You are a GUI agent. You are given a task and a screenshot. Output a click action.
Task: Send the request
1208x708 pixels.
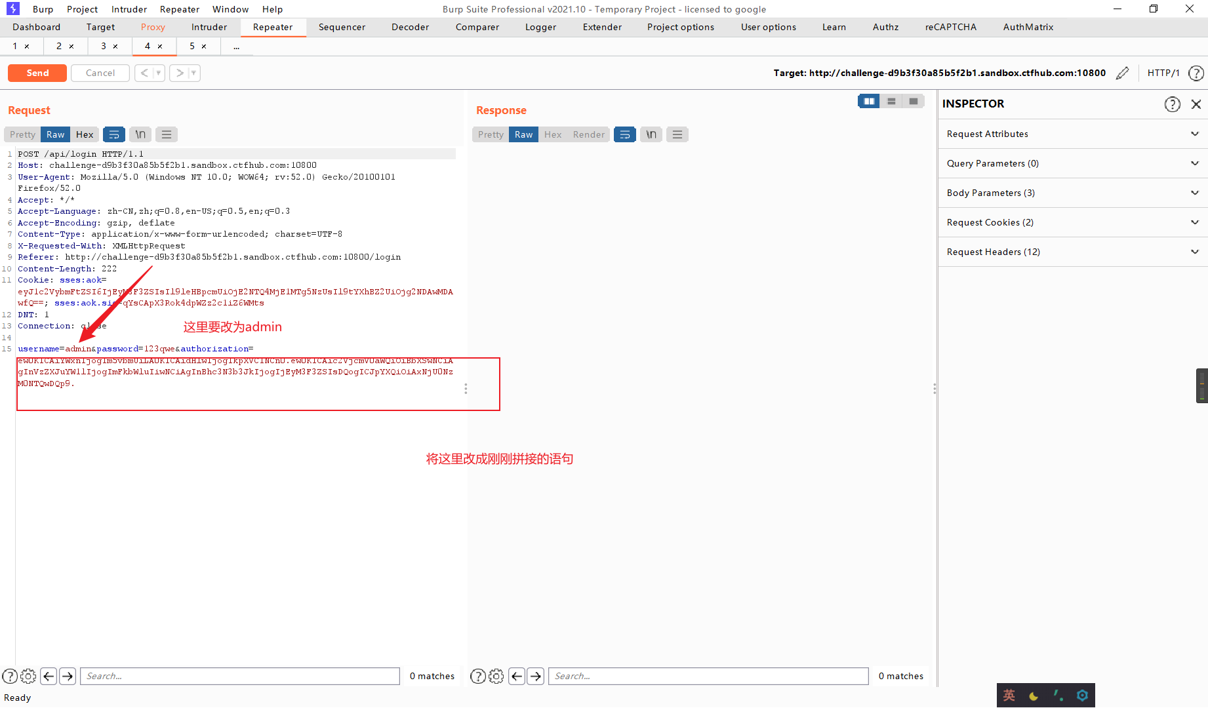tap(37, 73)
